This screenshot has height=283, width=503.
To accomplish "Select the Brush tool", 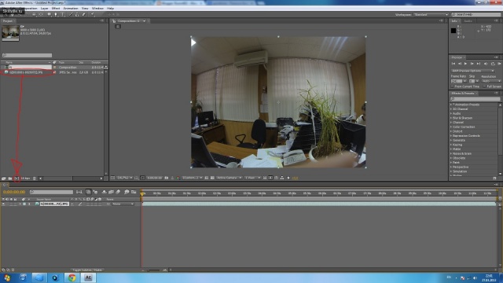I will tap(70, 14).
